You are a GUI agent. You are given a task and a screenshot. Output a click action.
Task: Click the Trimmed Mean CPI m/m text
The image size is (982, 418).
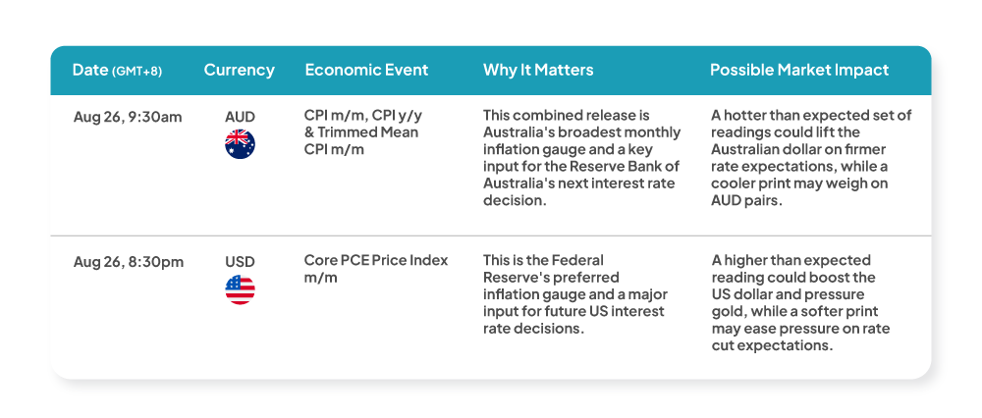click(361, 141)
